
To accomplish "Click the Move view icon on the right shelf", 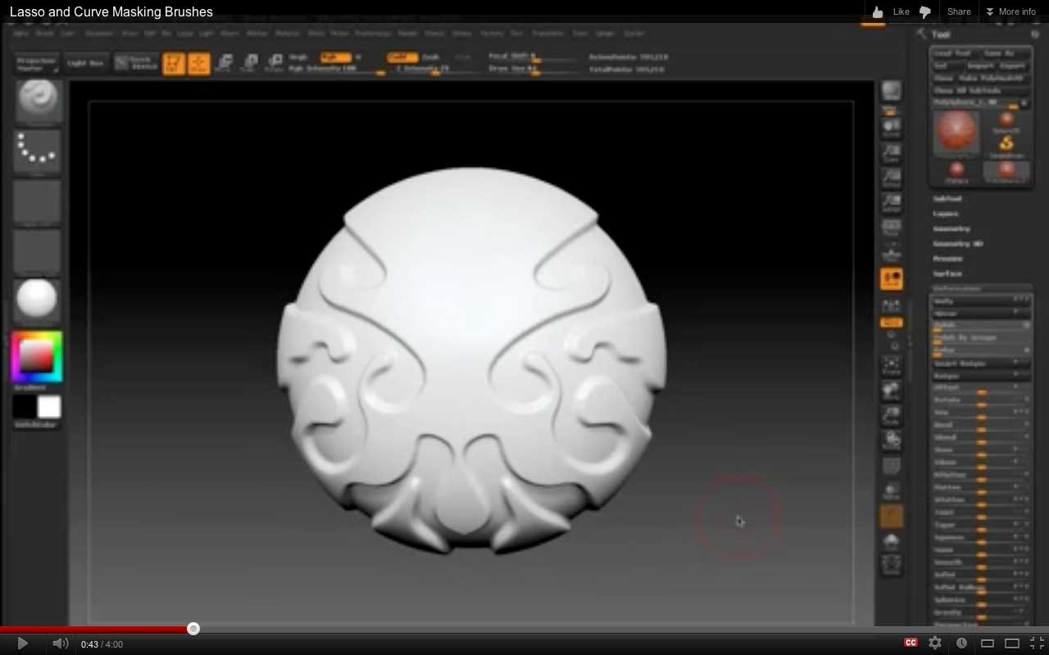I will tap(892, 391).
